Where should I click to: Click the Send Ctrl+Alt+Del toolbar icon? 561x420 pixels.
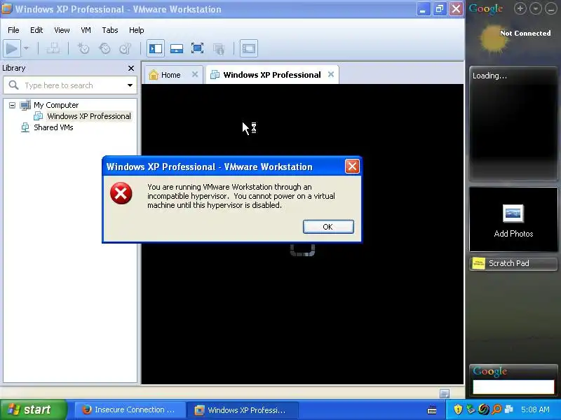tap(53, 48)
